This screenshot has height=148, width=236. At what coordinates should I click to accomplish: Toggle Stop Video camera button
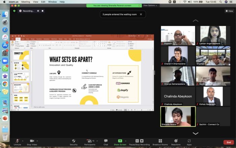click(32, 141)
